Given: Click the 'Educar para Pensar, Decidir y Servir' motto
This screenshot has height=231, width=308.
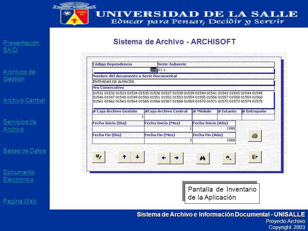Looking at the screenshot, I should tap(197, 21).
